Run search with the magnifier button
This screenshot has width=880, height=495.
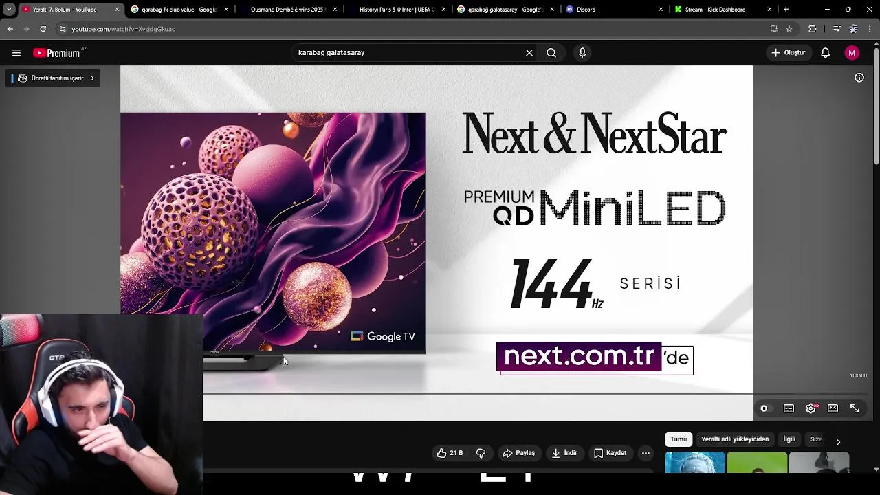pyautogui.click(x=551, y=53)
